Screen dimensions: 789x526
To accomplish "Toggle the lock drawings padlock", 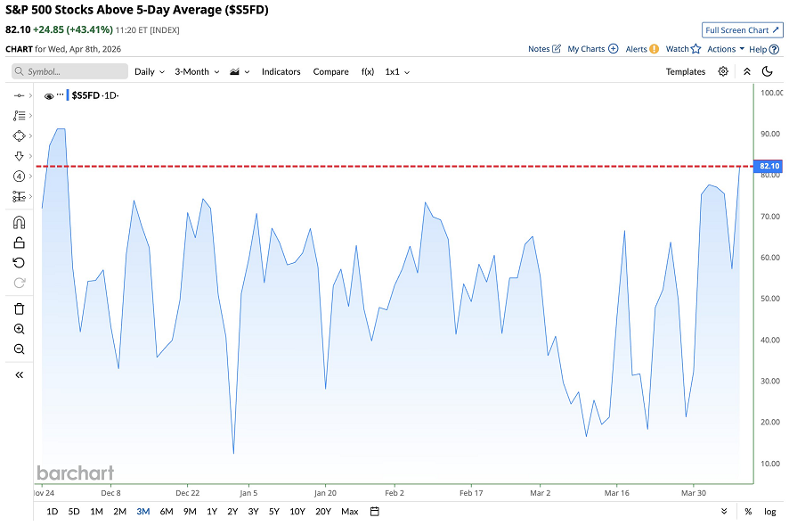I will 19,242.
